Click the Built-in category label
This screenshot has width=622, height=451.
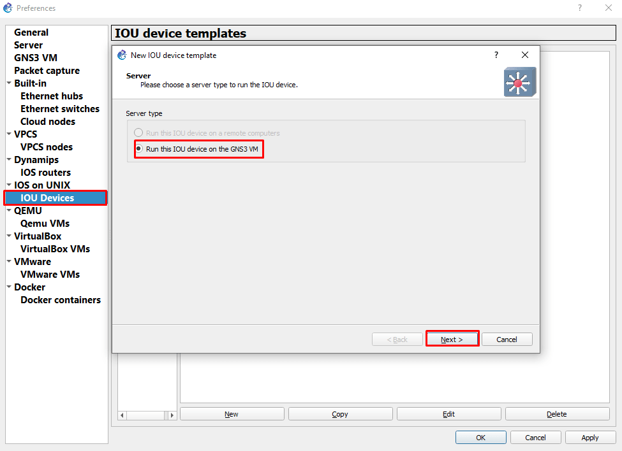(31, 83)
